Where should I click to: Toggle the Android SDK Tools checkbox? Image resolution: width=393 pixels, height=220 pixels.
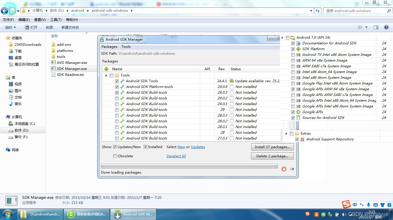click(117, 81)
